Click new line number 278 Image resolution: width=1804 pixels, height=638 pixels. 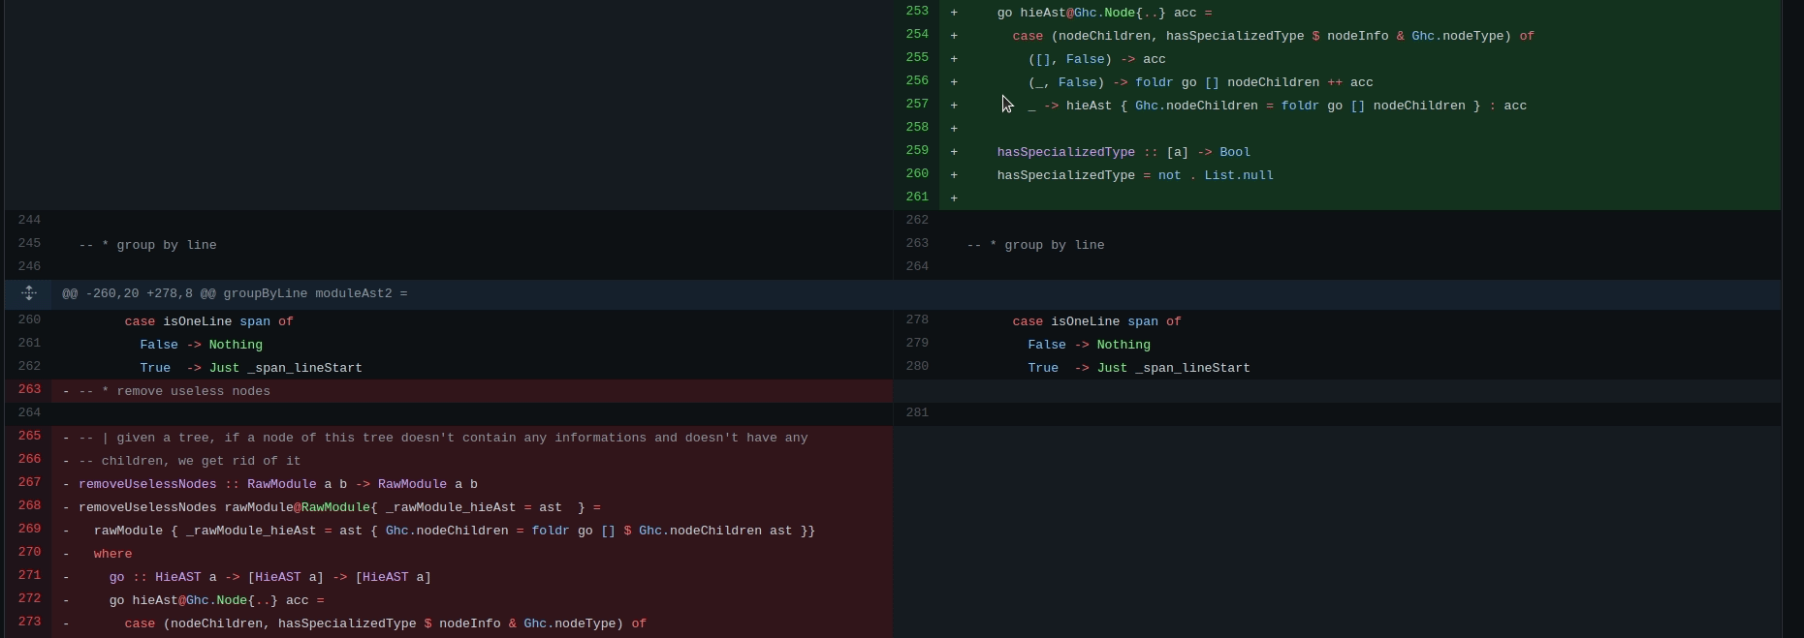pyautogui.click(x=916, y=320)
